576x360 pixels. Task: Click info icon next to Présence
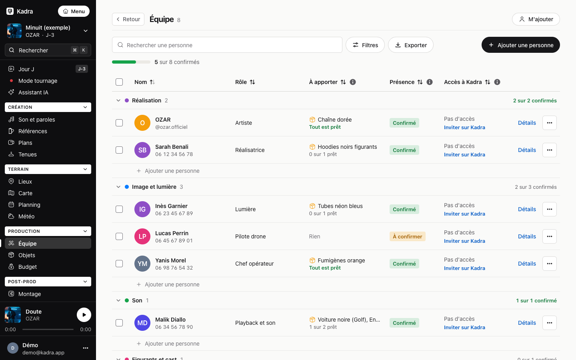(x=430, y=82)
